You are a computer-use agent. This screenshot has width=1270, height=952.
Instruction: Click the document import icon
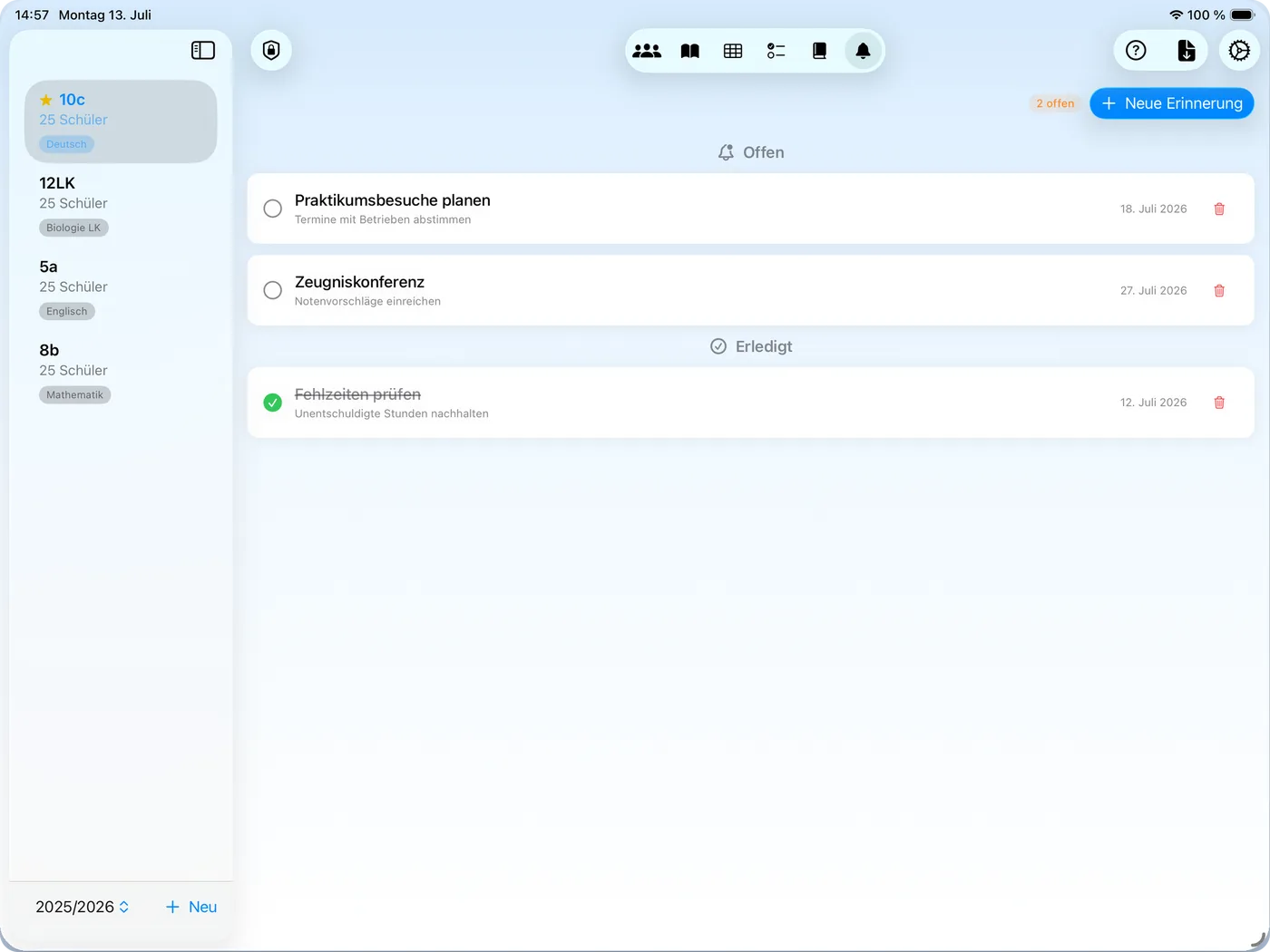point(1187,51)
